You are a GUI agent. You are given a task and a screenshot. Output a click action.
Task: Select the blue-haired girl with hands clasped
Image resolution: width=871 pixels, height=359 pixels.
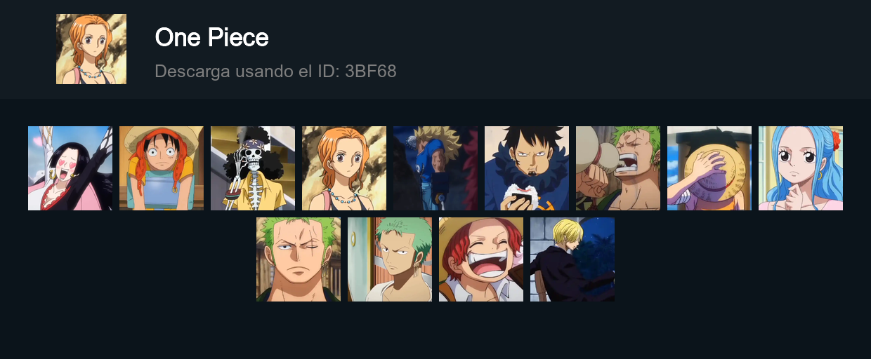pyautogui.click(x=801, y=168)
